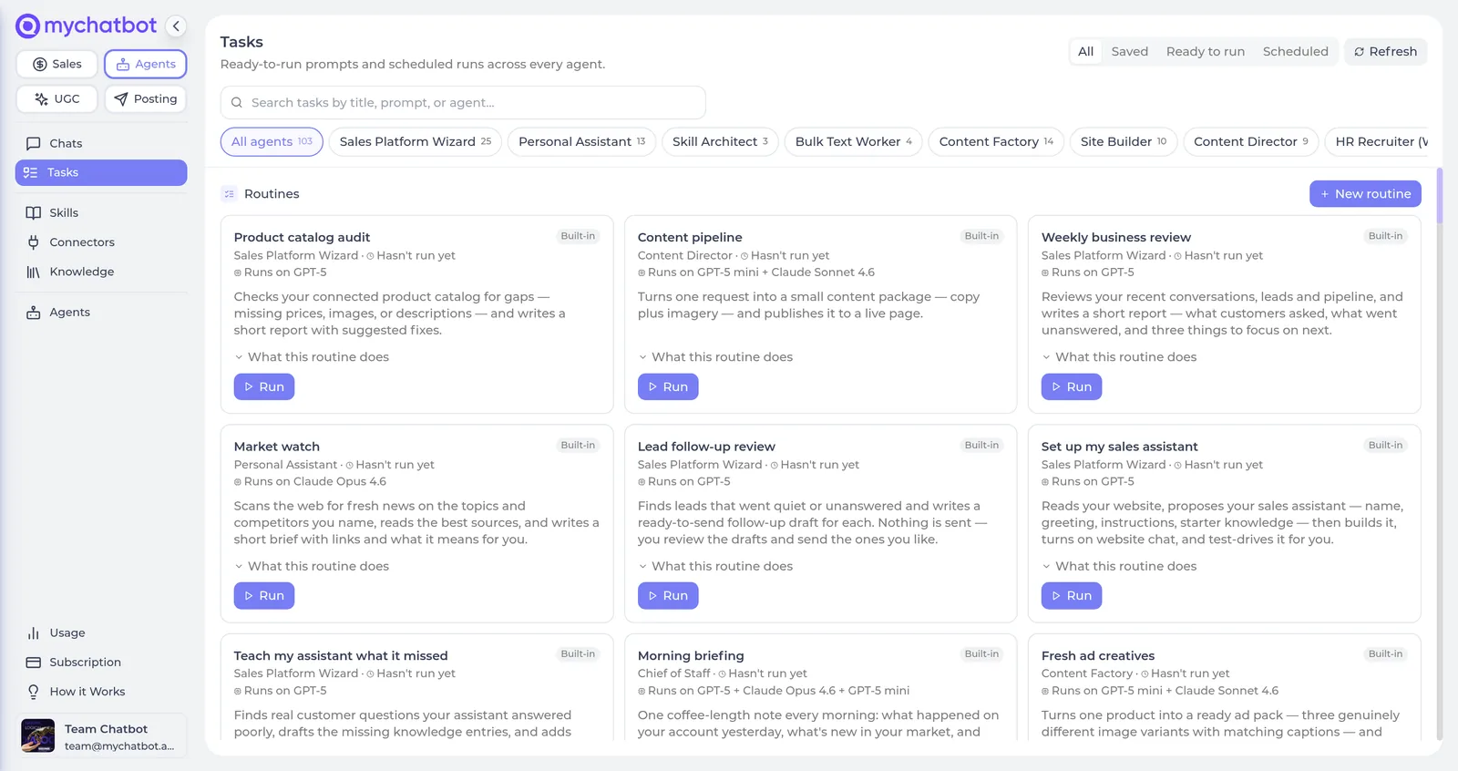Open the Subscription page

[101, 663]
